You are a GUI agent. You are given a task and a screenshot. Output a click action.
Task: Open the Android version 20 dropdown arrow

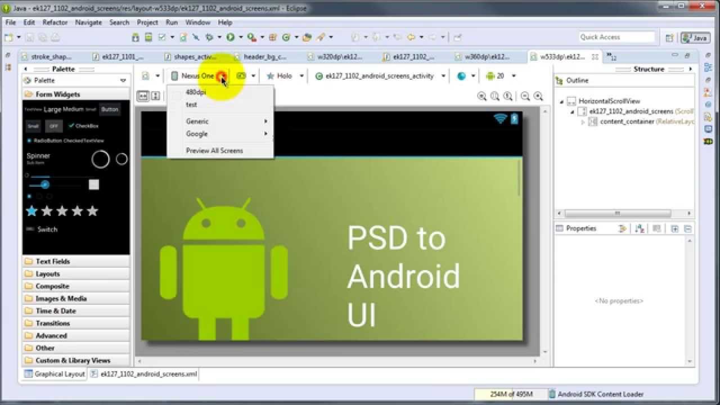click(514, 76)
